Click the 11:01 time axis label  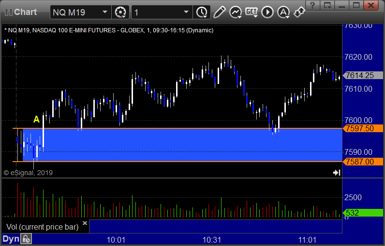pyautogui.click(x=307, y=240)
